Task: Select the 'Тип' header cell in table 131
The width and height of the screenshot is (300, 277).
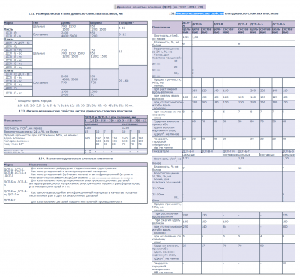Action: click(46, 22)
